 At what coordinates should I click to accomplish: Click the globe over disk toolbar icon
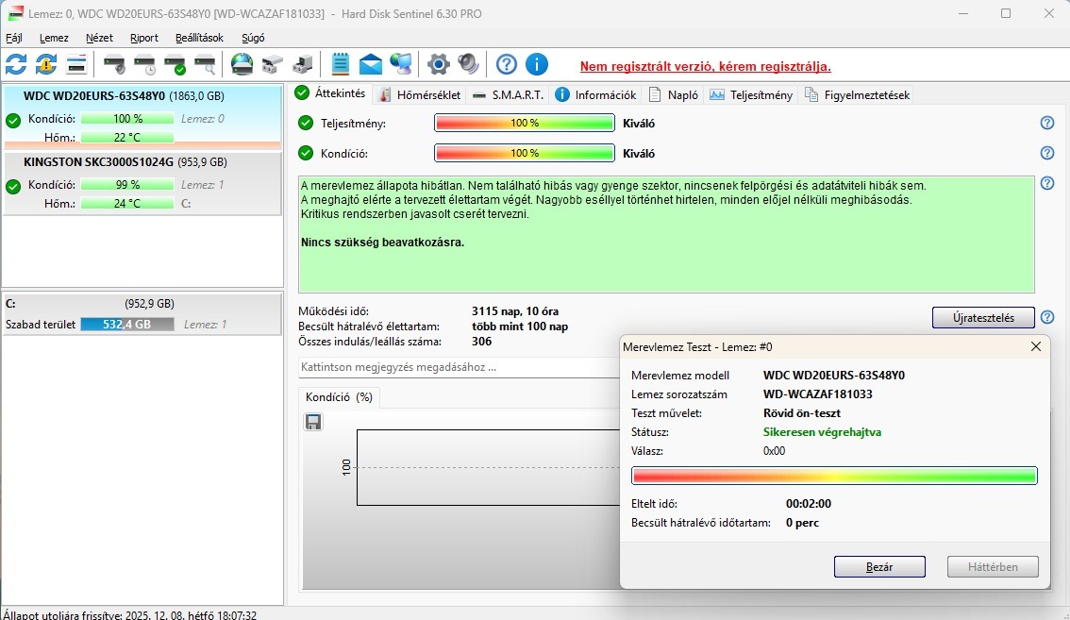tap(242, 64)
